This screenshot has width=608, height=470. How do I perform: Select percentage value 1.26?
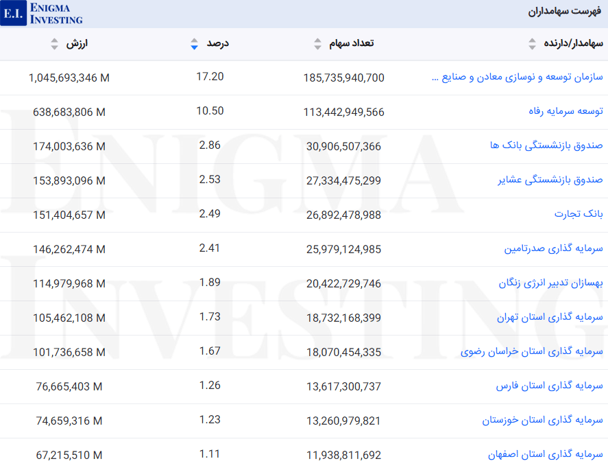tap(210, 386)
